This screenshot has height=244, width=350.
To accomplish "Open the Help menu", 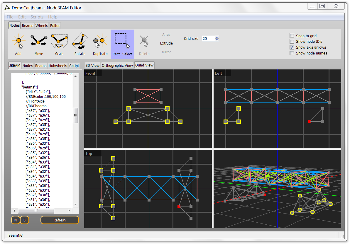I will tap(53, 17).
